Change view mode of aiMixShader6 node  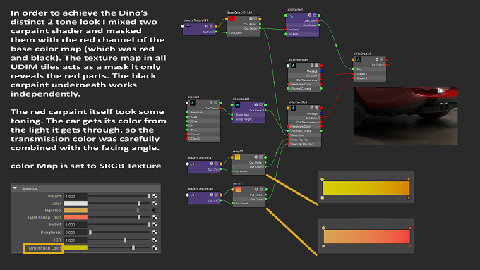click(x=381, y=59)
